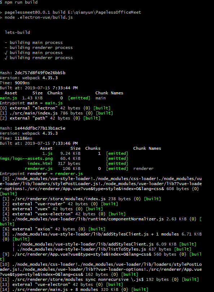
Task: Click "- building renderer process" line
Action: tap(39, 48)
